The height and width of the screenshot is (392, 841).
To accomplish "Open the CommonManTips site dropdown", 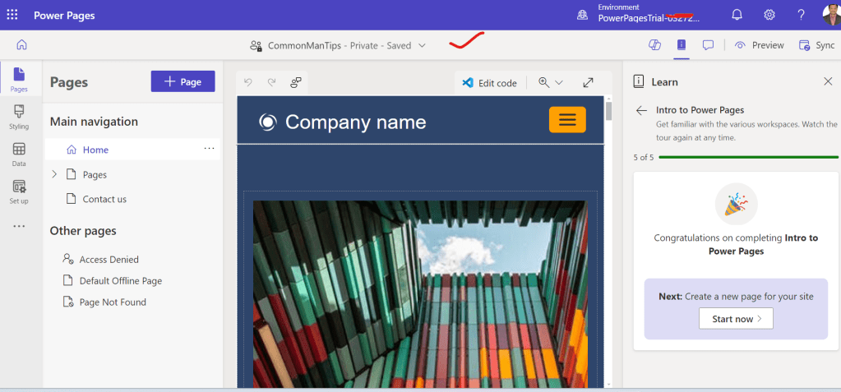I will coord(422,46).
